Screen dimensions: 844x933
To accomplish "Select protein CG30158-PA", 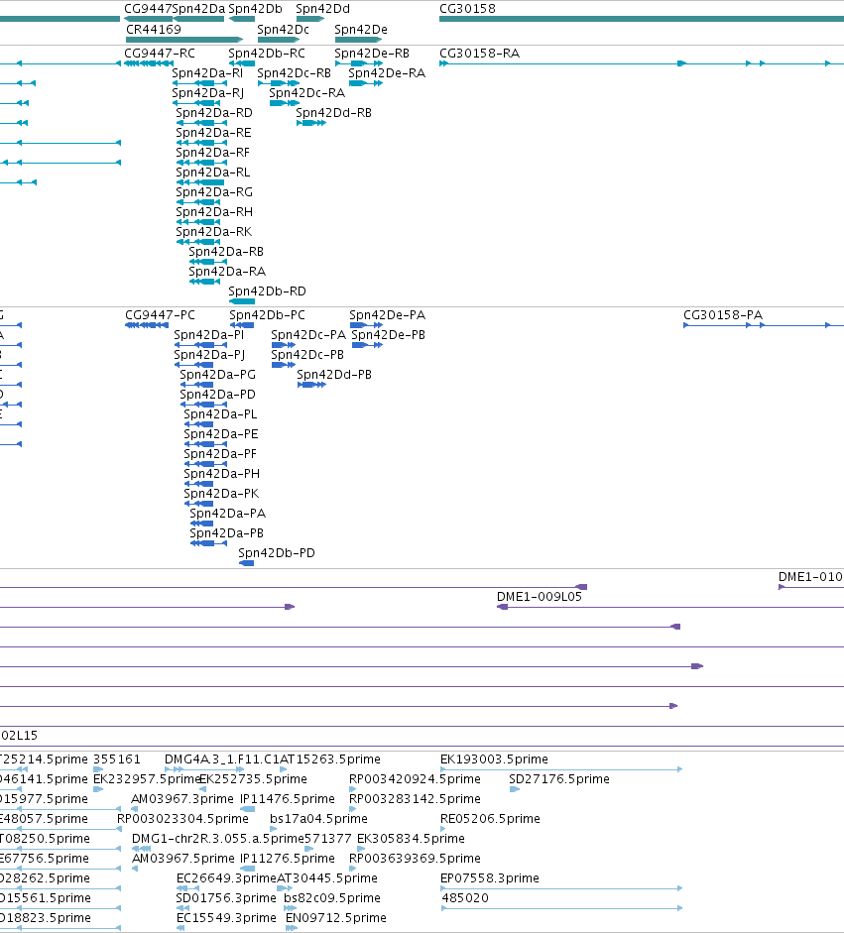I will [723, 314].
